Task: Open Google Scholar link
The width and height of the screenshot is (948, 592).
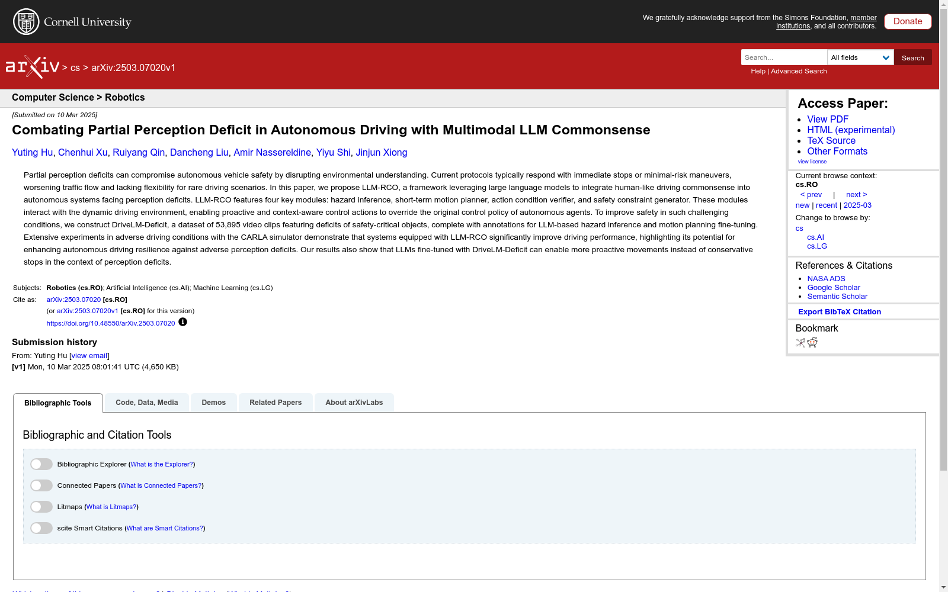Action: [x=834, y=288]
